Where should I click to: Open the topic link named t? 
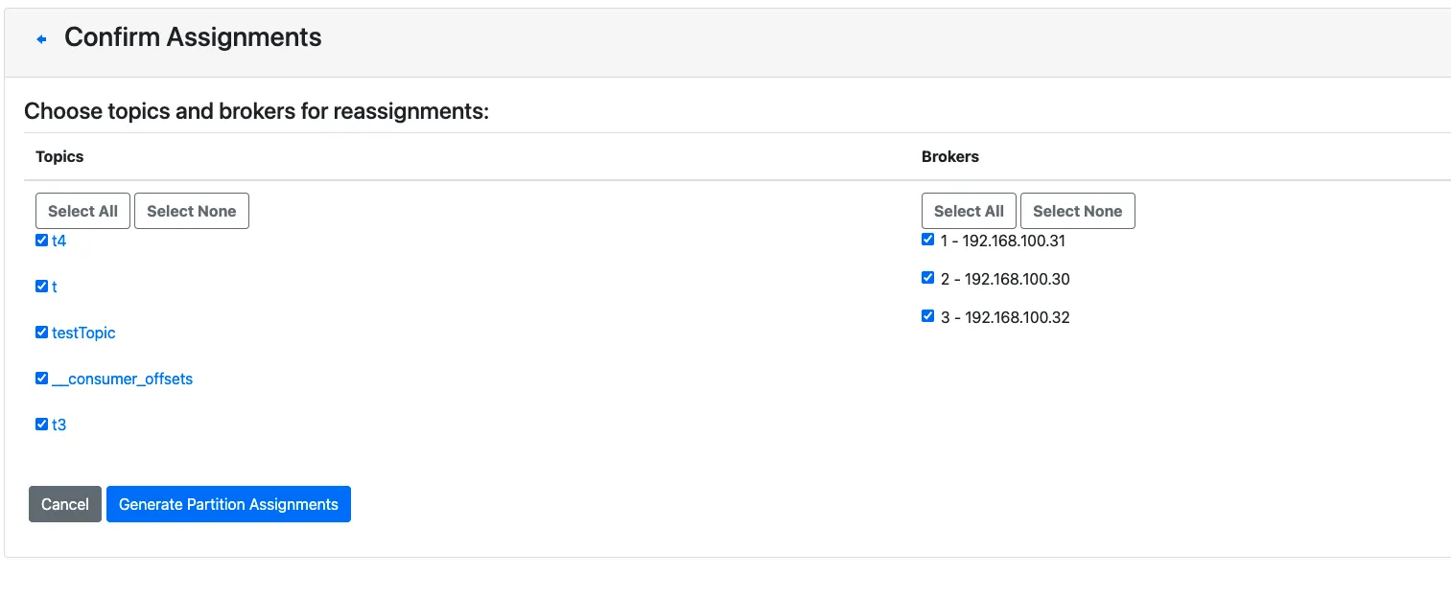[x=55, y=287]
